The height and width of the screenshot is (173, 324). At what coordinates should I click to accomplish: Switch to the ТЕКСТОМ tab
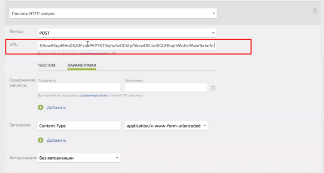tap(46, 65)
